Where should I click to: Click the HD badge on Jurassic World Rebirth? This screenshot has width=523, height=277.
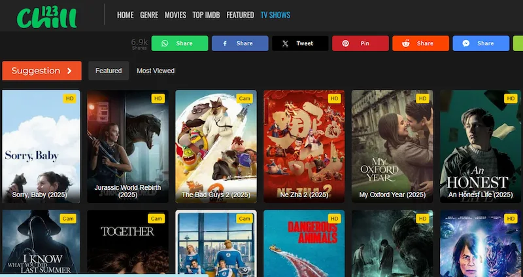click(158, 99)
